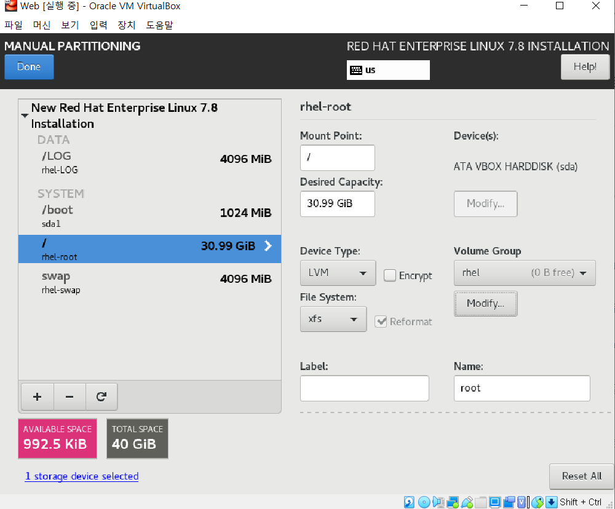Screen dimensions: 615x509
Task: Click the Reset All button
Action: point(581,476)
